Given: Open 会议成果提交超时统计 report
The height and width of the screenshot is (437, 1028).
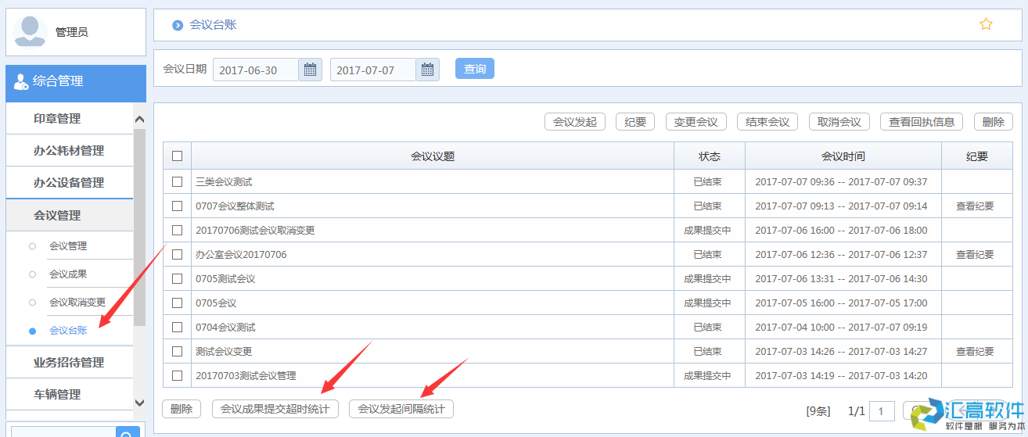Looking at the screenshot, I should [x=275, y=409].
